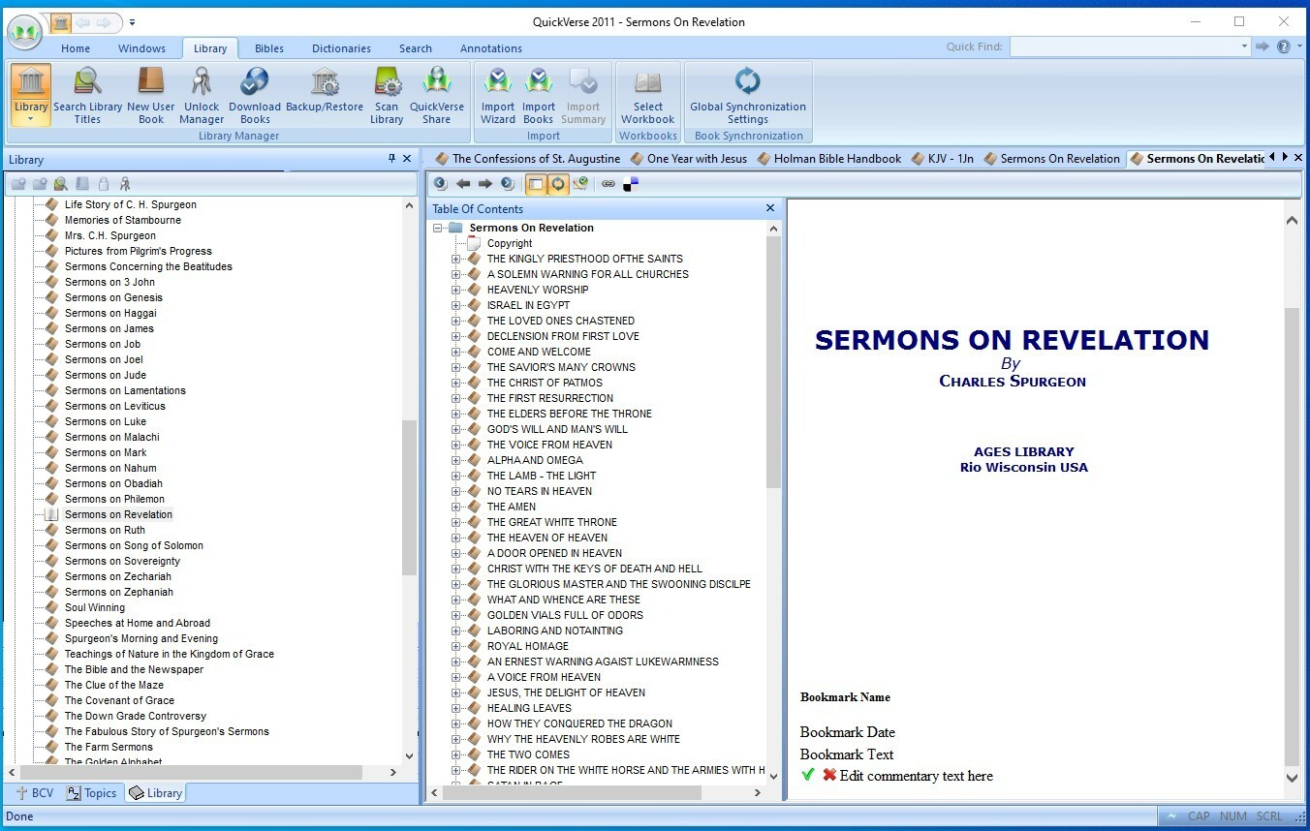This screenshot has width=1310, height=831.
Task: Open the quick access toolbar customize dropdown
Action: coord(133,21)
